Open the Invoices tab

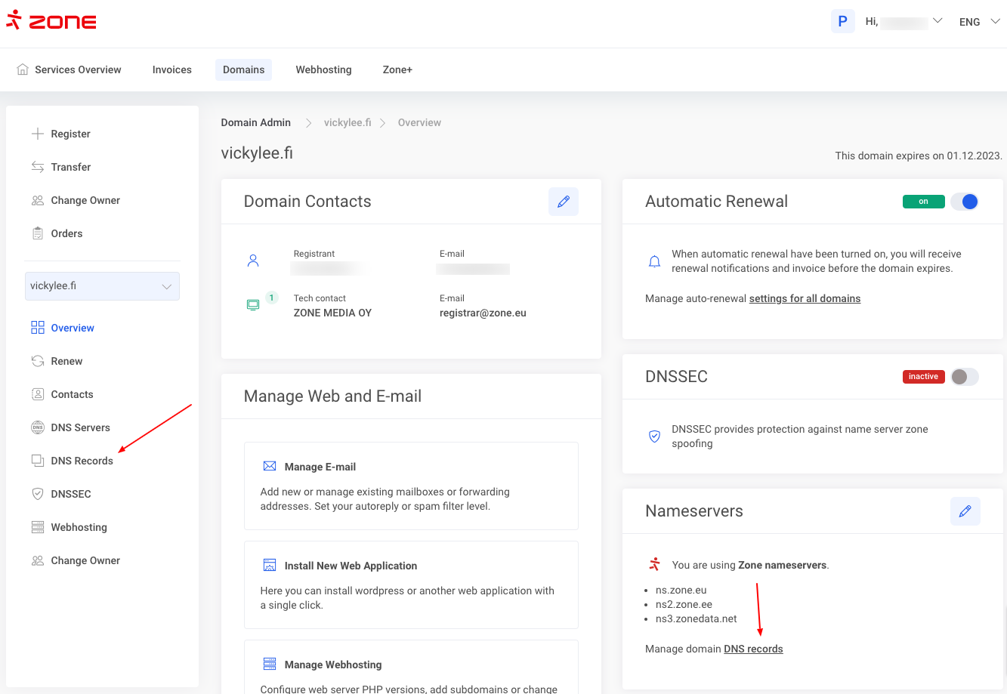pyautogui.click(x=171, y=69)
